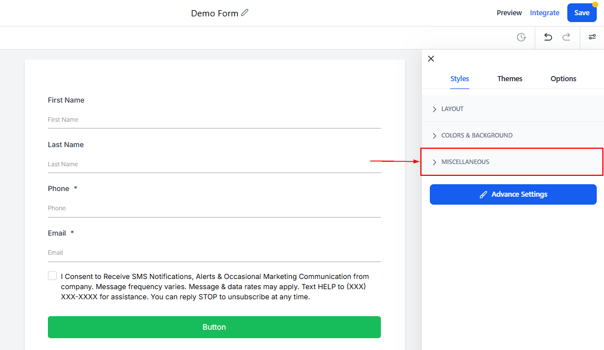Click the redo arrow icon
The width and height of the screenshot is (604, 350).
coord(566,37)
